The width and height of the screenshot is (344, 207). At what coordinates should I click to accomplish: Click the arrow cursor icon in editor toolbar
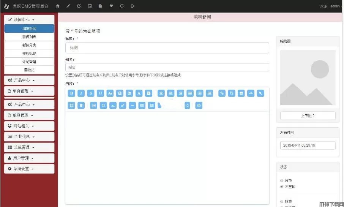[x=260, y=93]
